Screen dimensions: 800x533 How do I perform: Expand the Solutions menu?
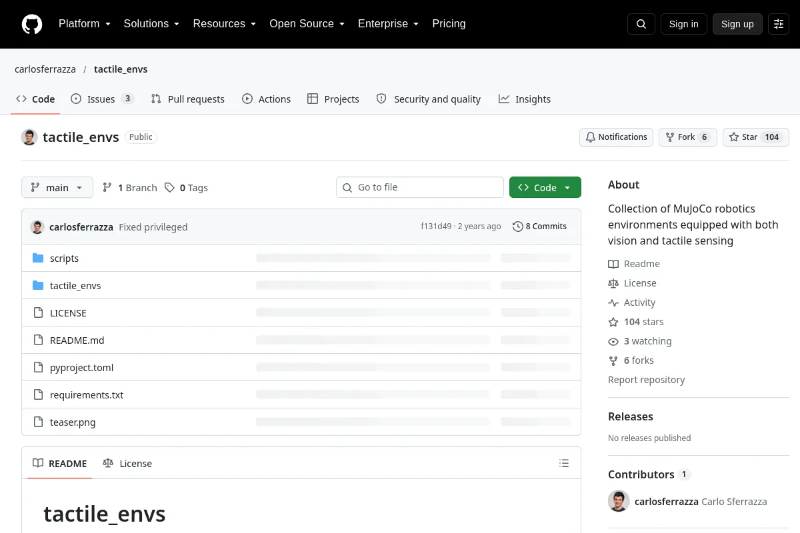pos(151,24)
